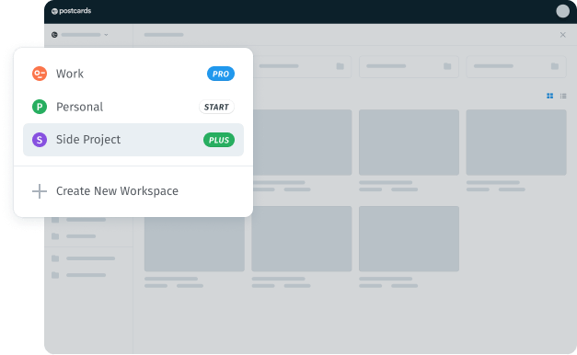The width and height of the screenshot is (577, 355).
Task: Click the plus icon for new workspace
Action: [40, 191]
